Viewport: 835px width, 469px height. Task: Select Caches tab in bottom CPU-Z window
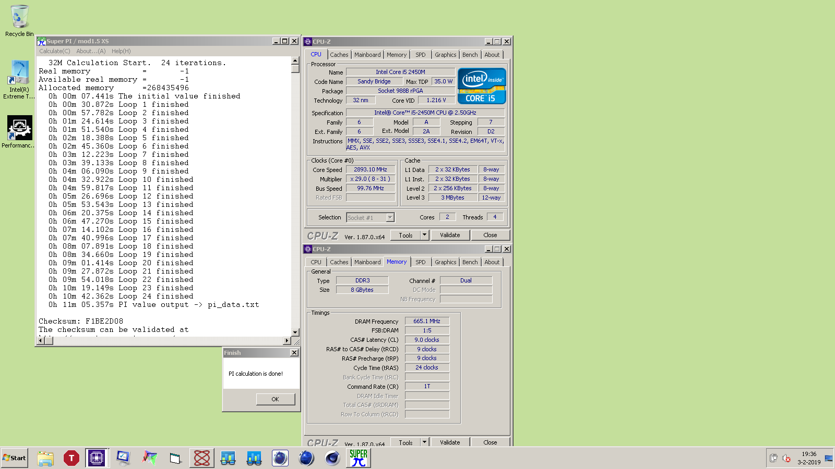point(339,262)
